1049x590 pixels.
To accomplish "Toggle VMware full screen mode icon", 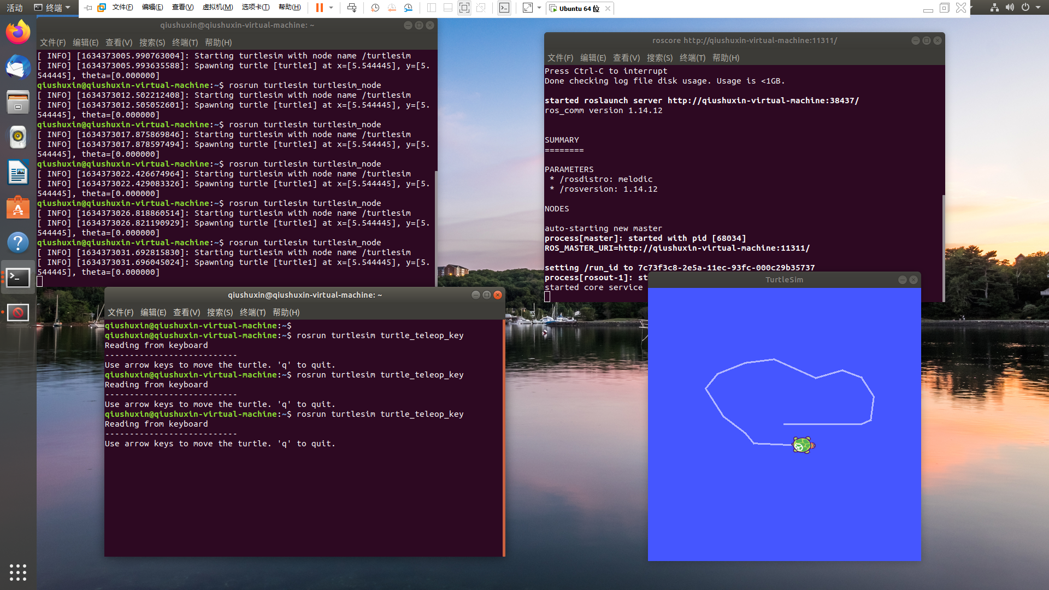I will (x=464, y=8).
